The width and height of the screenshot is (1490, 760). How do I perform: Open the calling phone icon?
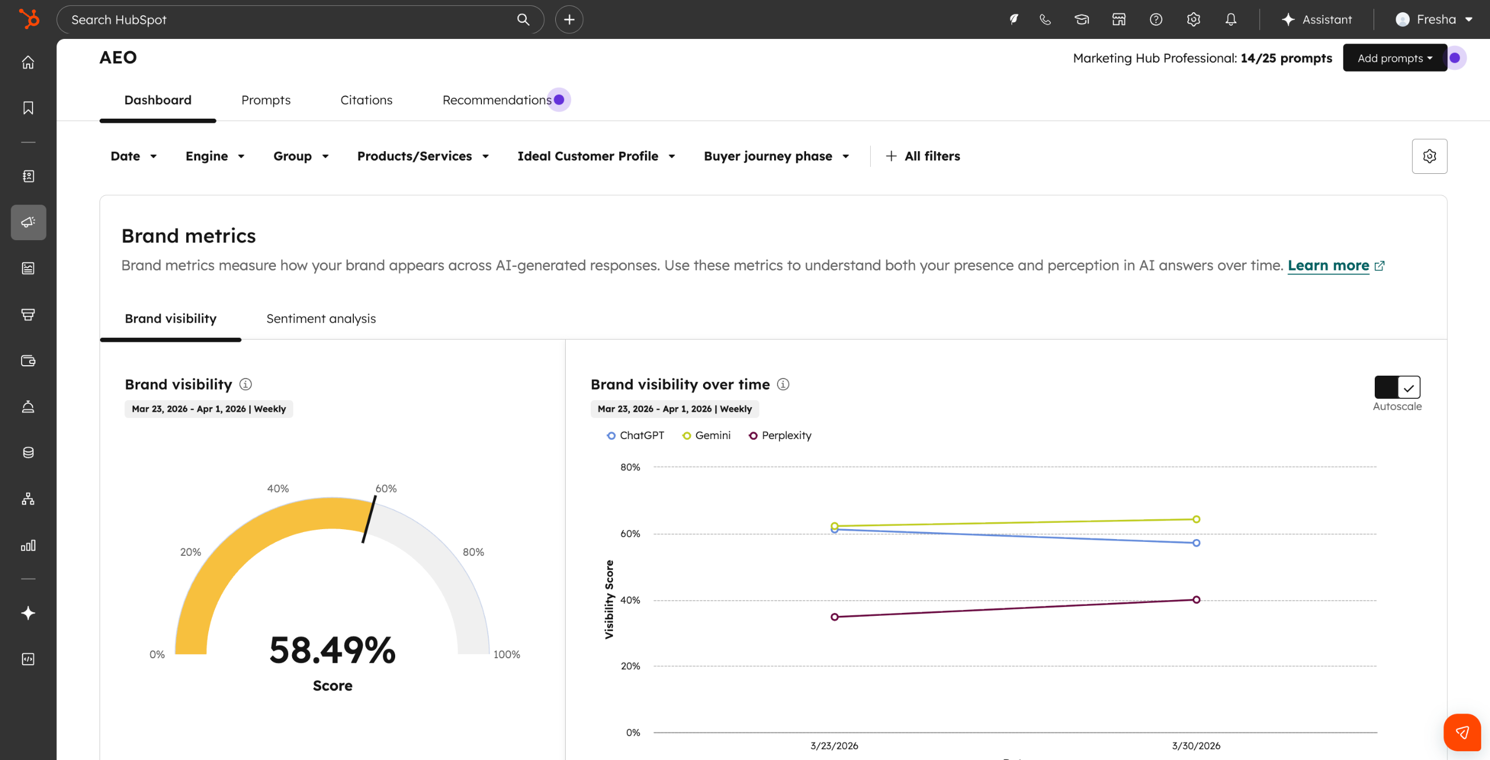(1045, 20)
